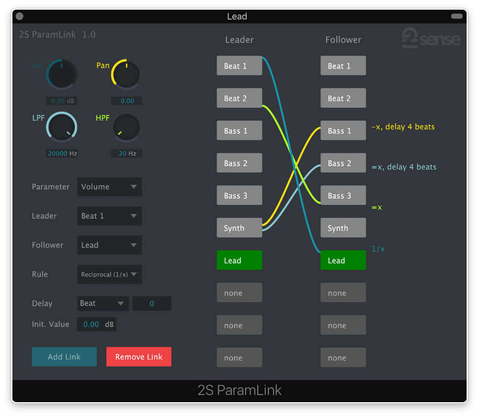
Task: Click the HPF knob
Action: tap(126, 128)
